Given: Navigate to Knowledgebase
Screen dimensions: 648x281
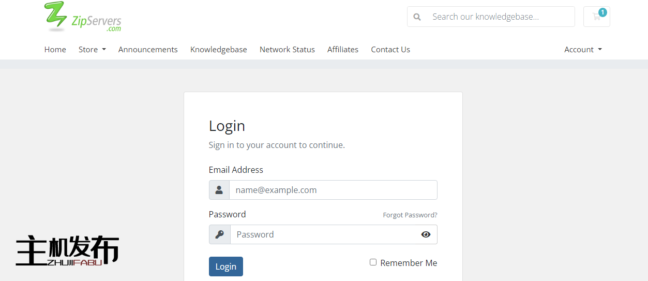Looking at the screenshot, I should click(x=218, y=50).
